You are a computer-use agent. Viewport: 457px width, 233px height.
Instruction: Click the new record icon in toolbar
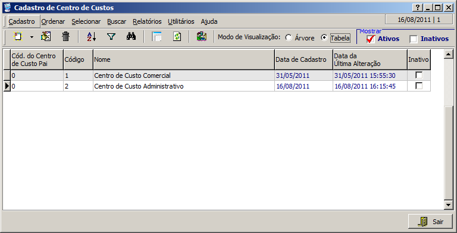click(x=18, y=37)
